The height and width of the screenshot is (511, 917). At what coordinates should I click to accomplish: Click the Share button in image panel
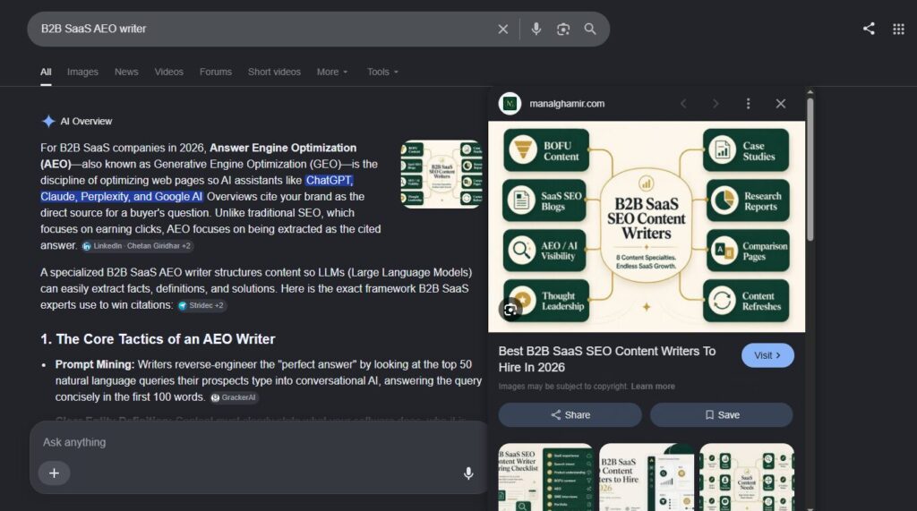pyautogui.click(x=570, y=414)
